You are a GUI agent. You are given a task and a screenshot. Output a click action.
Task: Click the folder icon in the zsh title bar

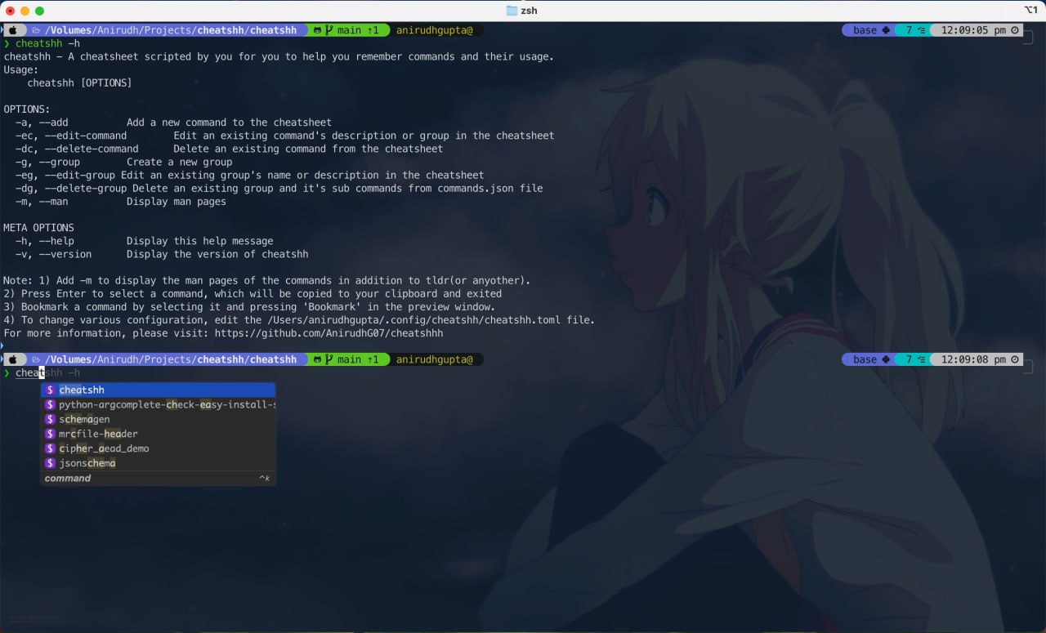click(512, 11)
